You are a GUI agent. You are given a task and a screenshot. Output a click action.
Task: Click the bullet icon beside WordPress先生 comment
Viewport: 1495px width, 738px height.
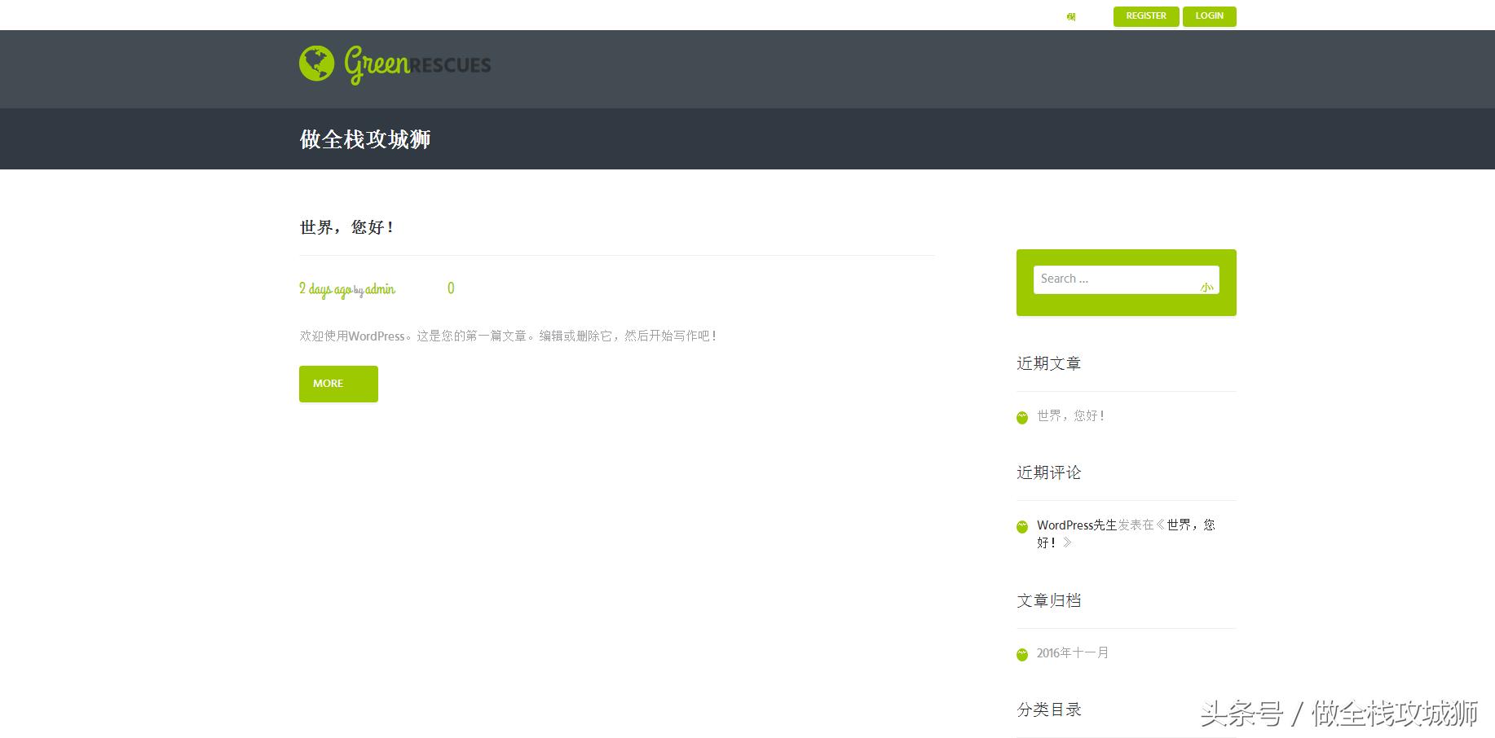1022,527
